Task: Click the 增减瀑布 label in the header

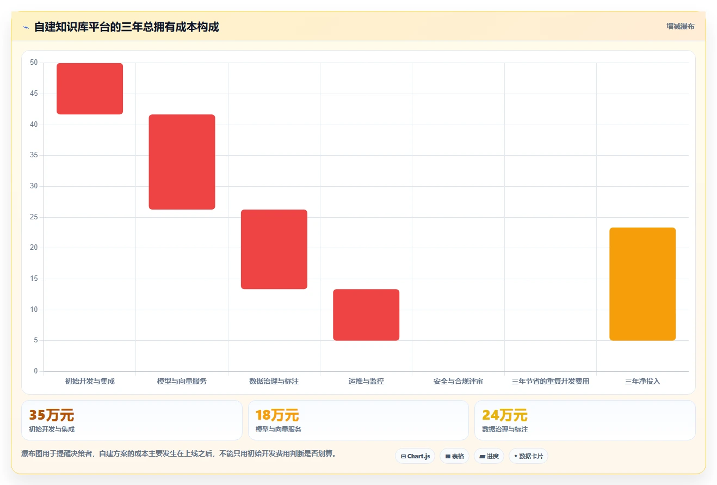Action: coord(681,26)
